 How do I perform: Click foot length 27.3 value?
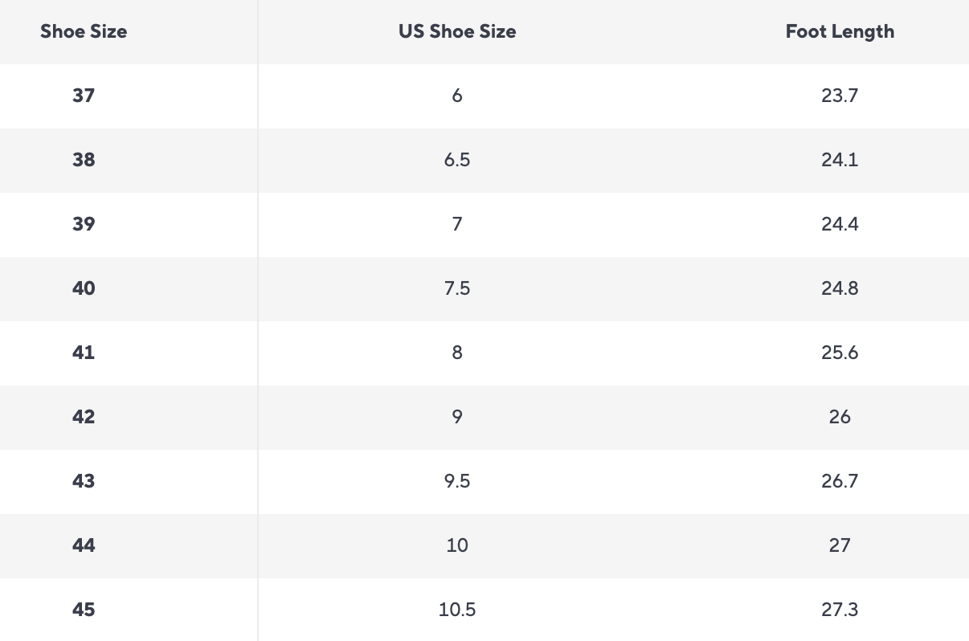tap(840, 610)
